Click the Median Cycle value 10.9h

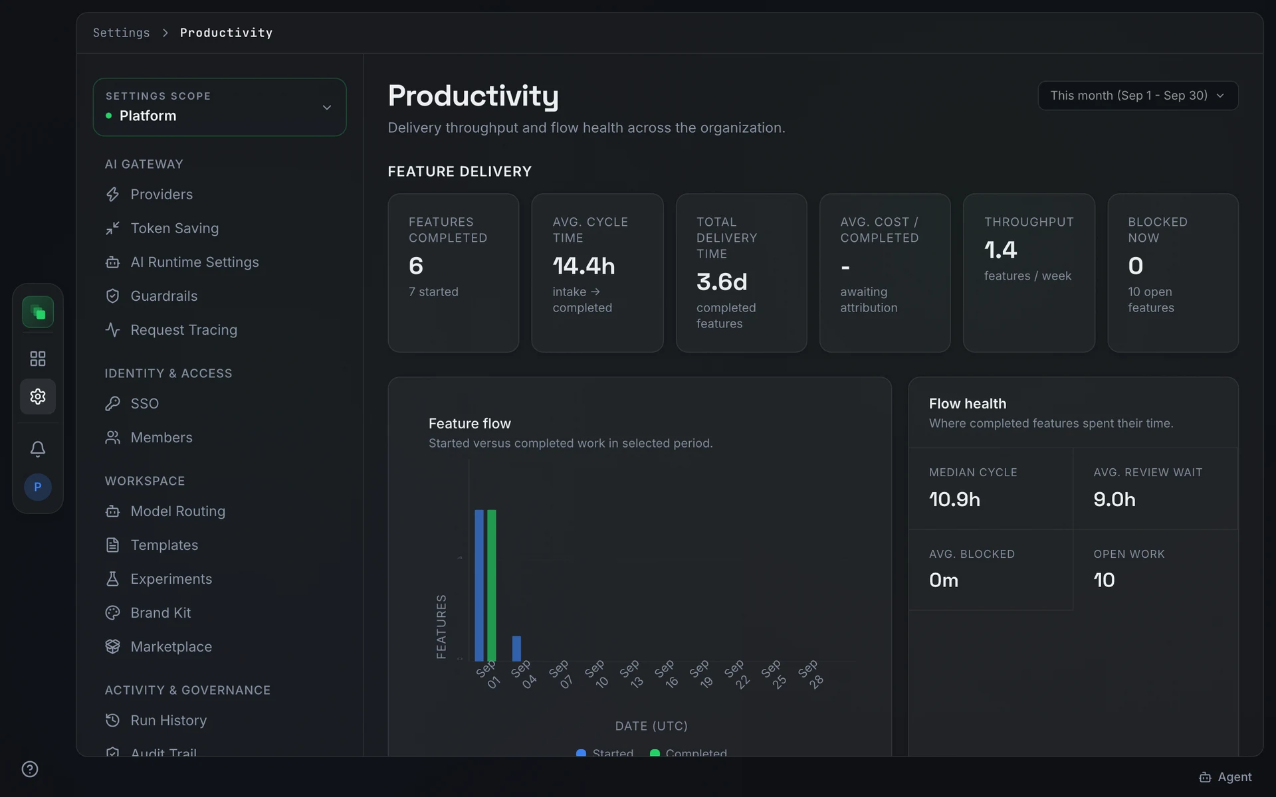(954, 499)
